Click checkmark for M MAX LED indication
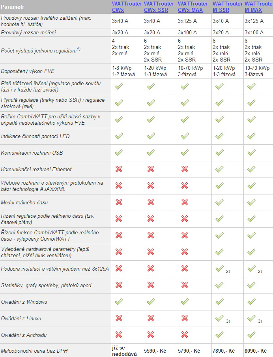 [251, 136]
